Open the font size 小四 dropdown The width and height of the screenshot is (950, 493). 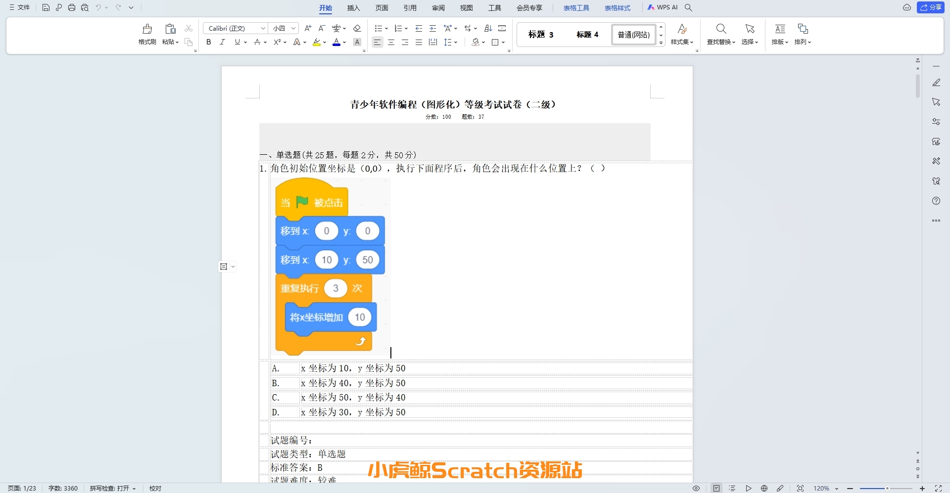[293, 28]
